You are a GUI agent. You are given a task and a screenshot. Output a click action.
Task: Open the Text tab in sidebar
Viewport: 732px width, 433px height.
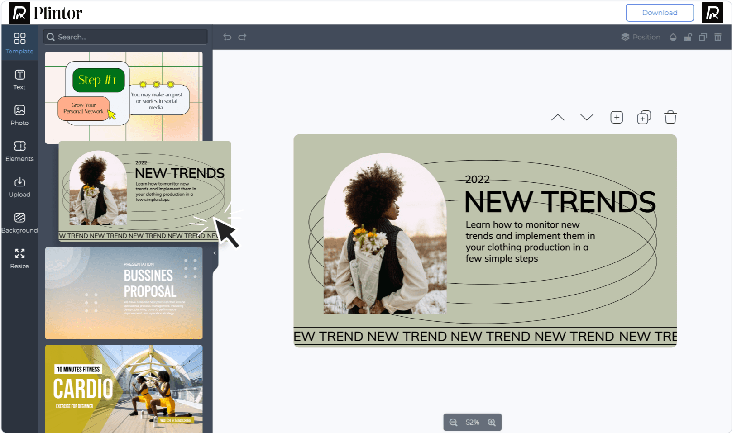click(x=19, y=80)
